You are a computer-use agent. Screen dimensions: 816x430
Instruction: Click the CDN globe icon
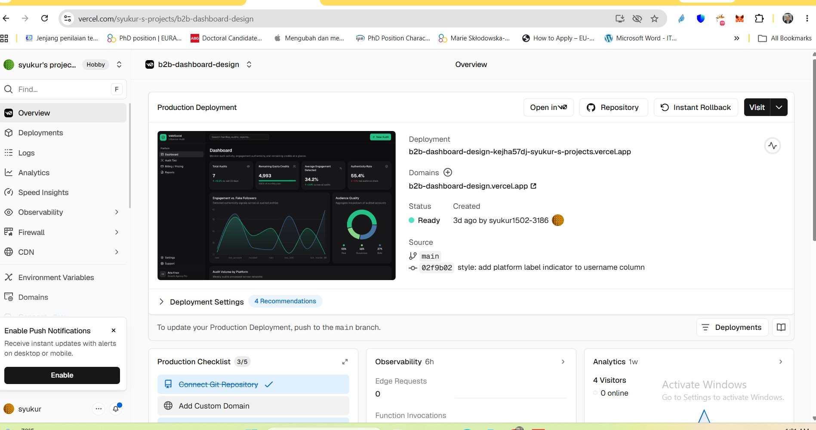click(9, 252)
